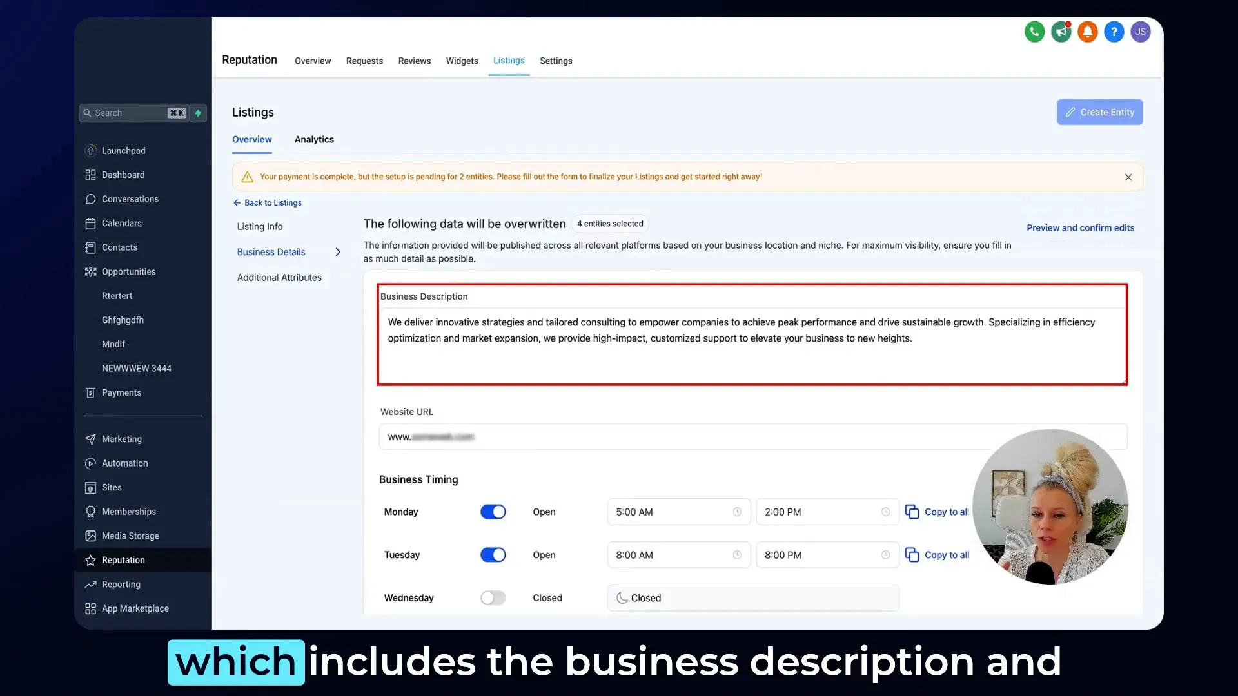Click the Create Entity button

click(1099, 112)
